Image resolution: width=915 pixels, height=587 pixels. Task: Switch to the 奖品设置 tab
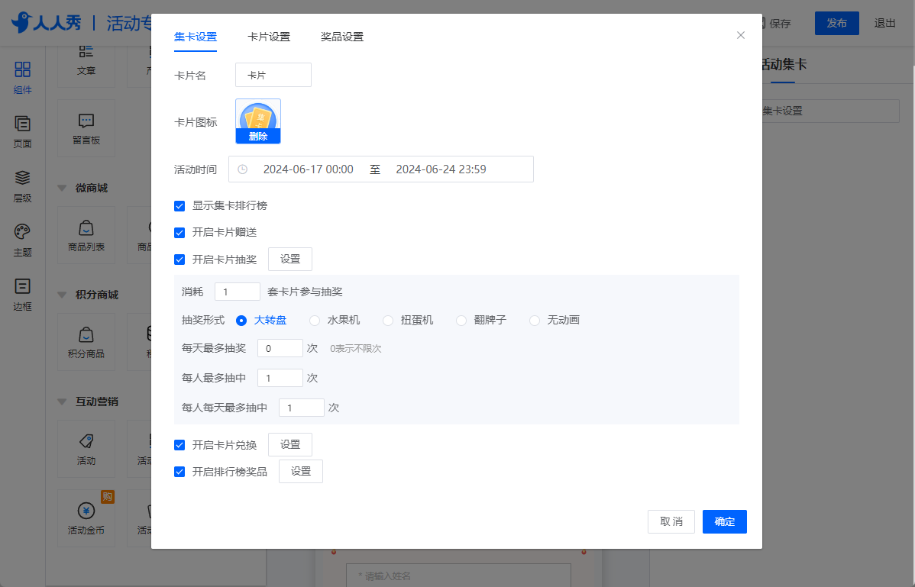click(x=342, y=37)
